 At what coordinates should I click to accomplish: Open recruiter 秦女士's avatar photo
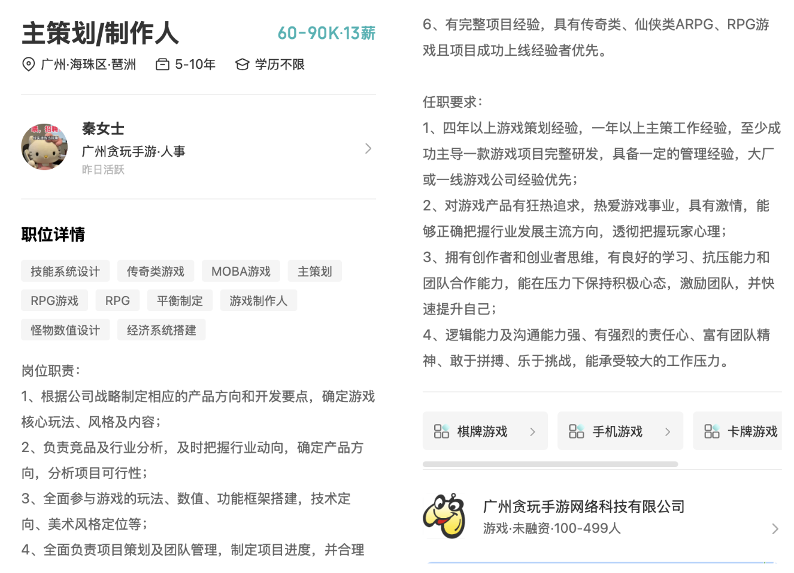(x=44, y=147)
